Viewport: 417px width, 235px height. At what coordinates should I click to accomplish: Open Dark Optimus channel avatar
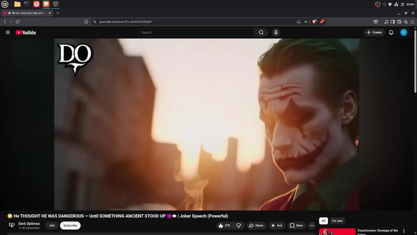12,225
